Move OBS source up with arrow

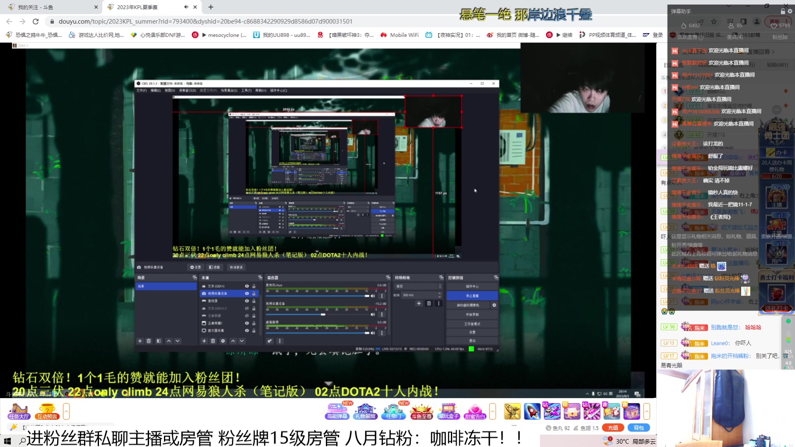[233, 341]
